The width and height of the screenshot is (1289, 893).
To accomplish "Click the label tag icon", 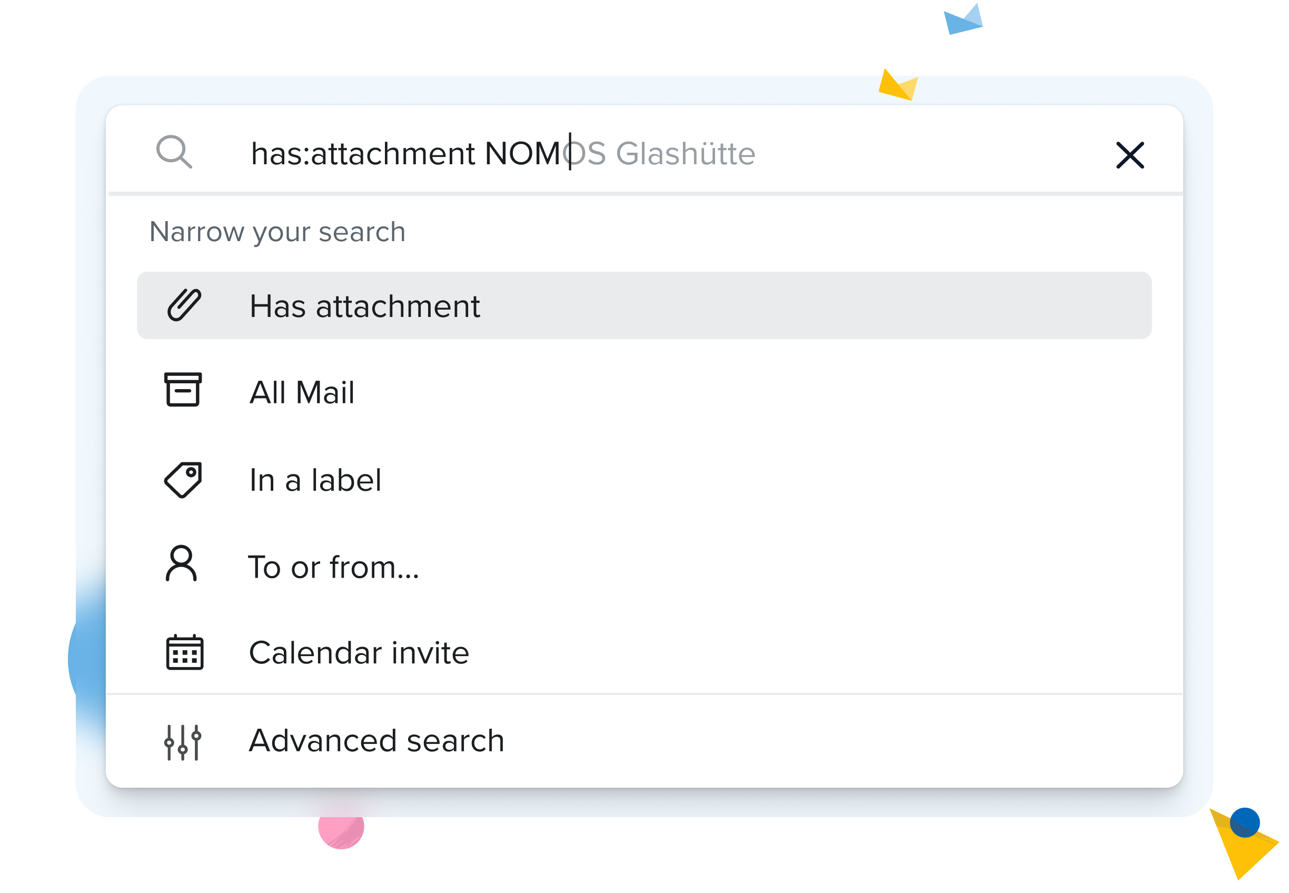I will tap(183, 480).
